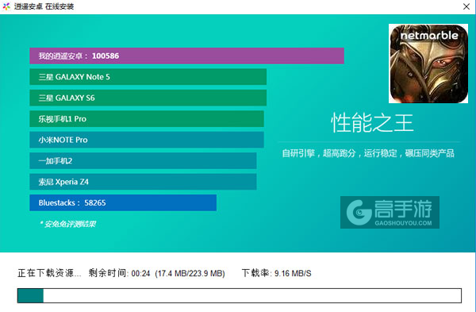
Task: Click the remaining time 00:24 value
Action: pyautogui.click(x=140, y=274)
